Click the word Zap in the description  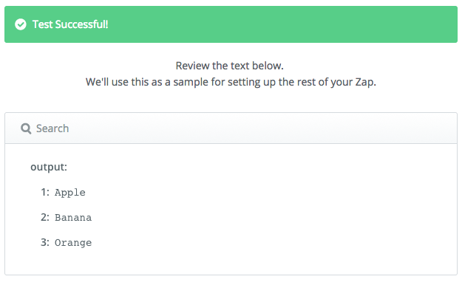coord(364,82)
